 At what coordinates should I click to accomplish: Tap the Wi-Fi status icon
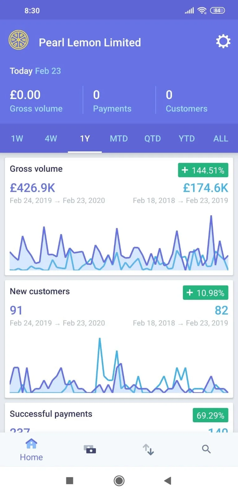click(x=202, y=11)
